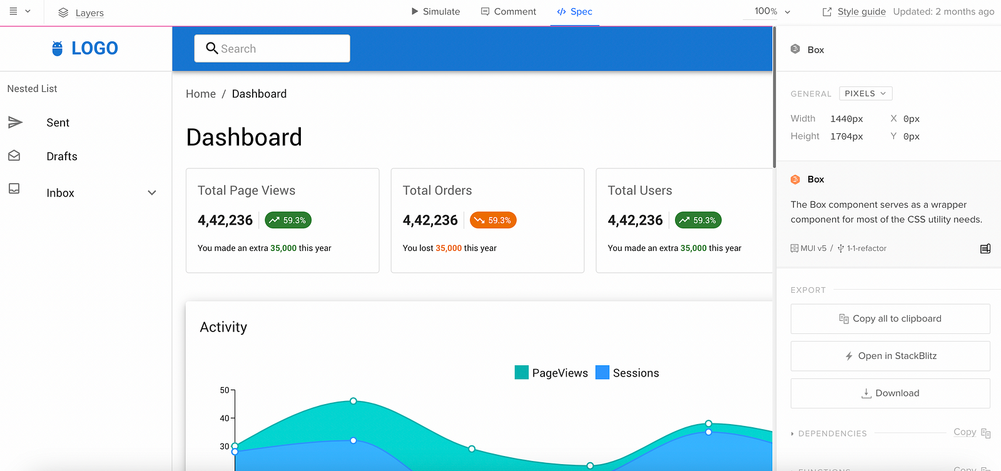1001x471 pixels.
Task: Click the LOGO android icon
Action: click(58, 48)
